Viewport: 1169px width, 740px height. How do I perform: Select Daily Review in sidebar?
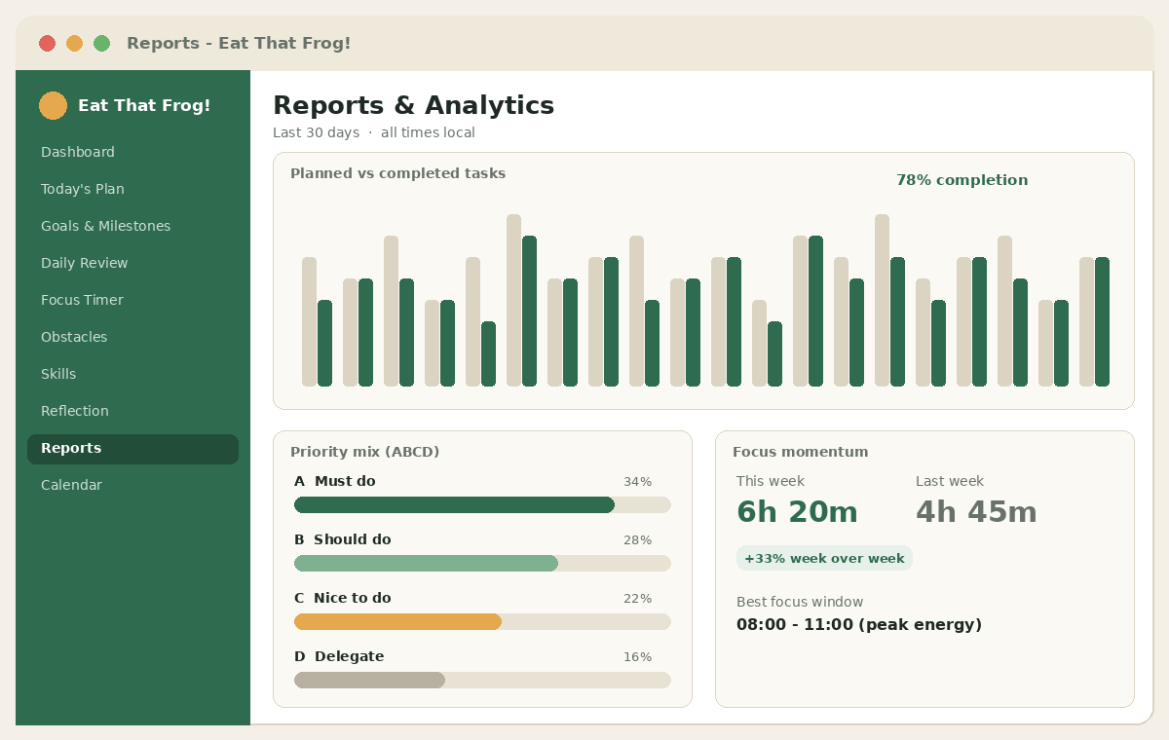pyautogui.click(x=85, y=263)
